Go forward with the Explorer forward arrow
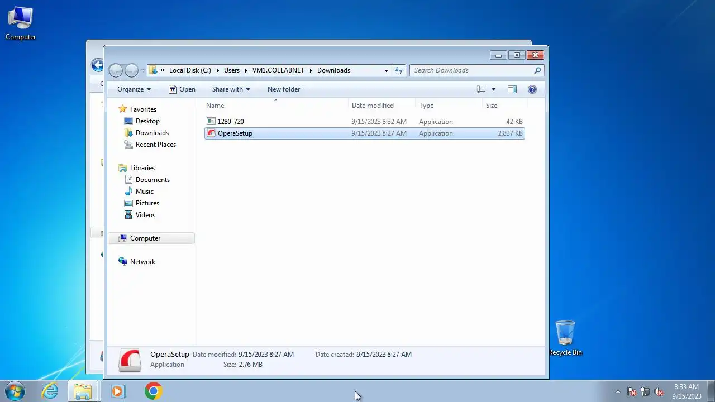This screenshot has width=715, height=402. click(131, 70)
